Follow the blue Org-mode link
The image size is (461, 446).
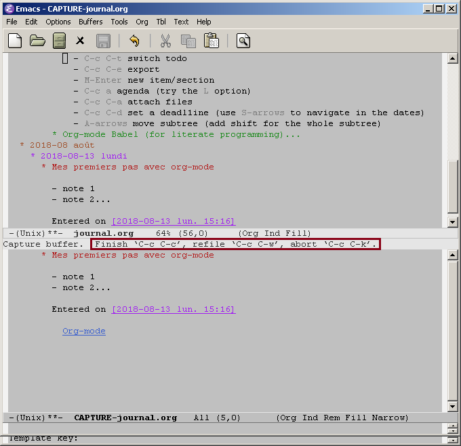tap(84, 331)
